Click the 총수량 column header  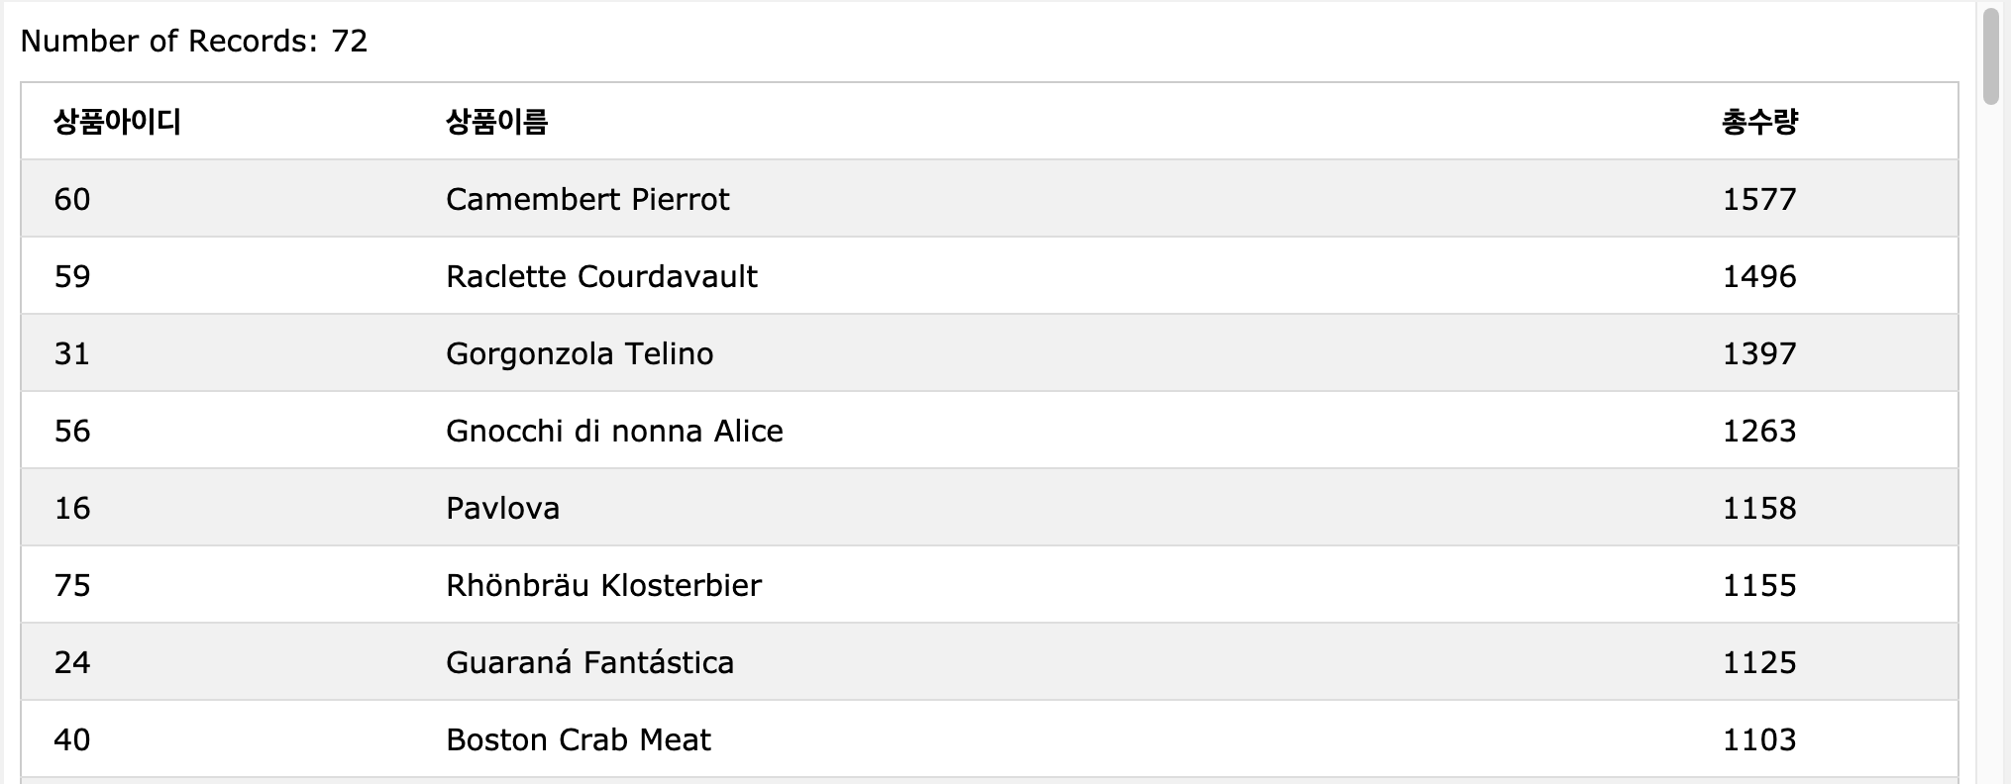1759,122
